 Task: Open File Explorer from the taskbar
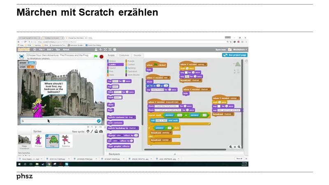pyautogui.click(x=37, y=164)
